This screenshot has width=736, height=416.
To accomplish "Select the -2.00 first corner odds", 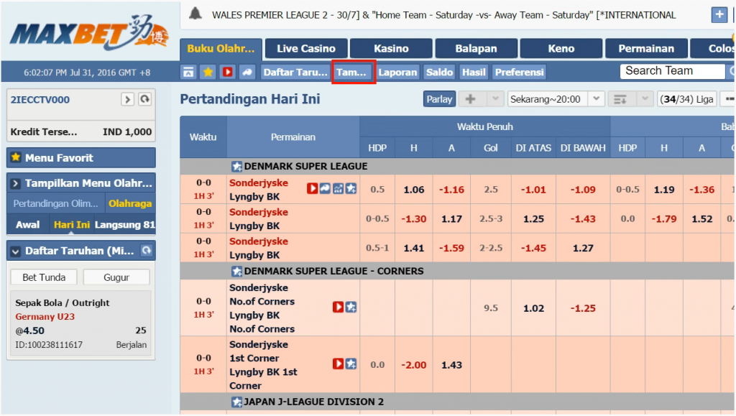I will [x=413, y=365].
